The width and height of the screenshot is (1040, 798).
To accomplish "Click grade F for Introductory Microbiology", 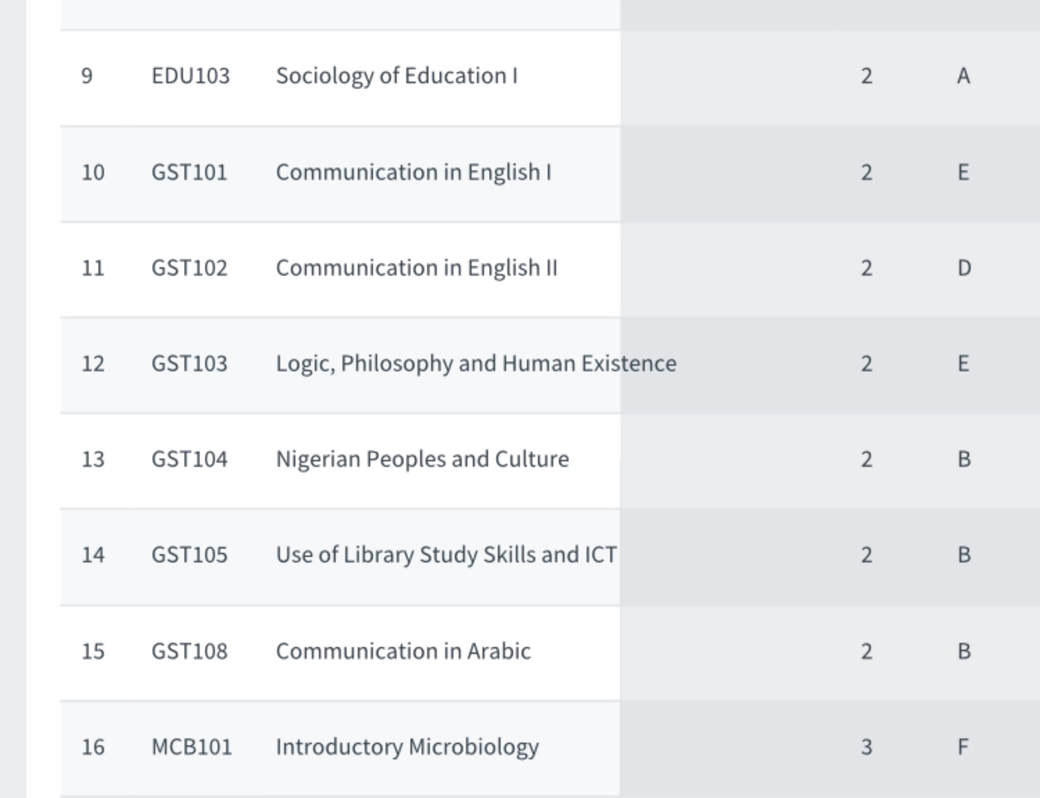I will pyautogui.click(x=963, y=746).
